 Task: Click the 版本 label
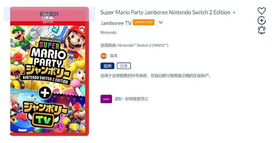point(114,56)
